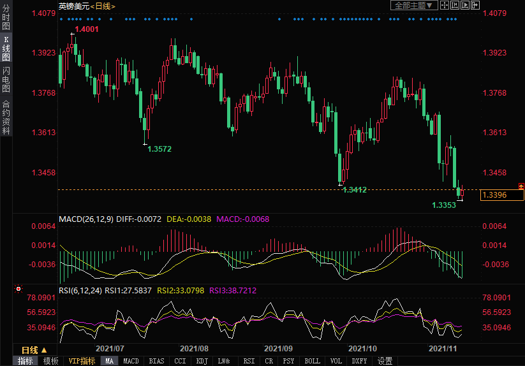The height and width of the screenshot is (366, 525).
Task: Toggle the BOLL indicator
Action: pyautogui.click(x=312, y=361)
